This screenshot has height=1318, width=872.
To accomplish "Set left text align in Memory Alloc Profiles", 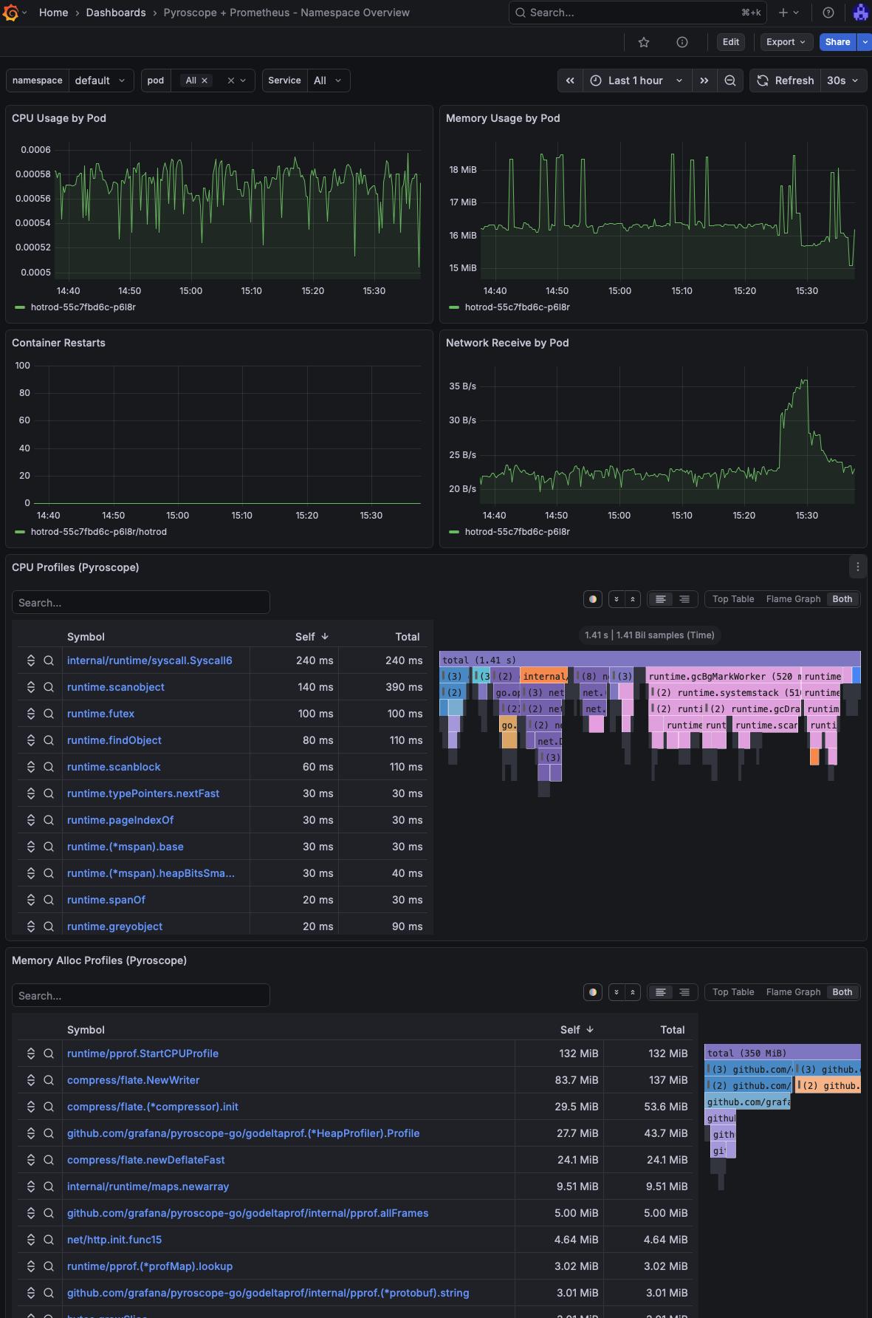I will [x=661, y=992].
